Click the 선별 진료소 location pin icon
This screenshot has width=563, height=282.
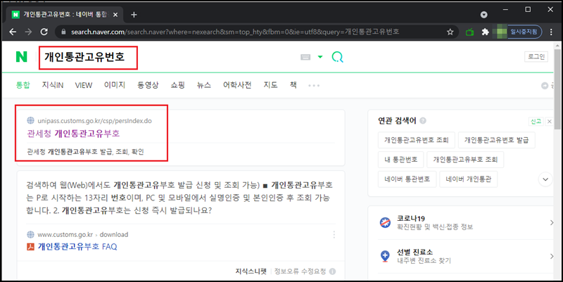pyautogui.click(x=385, y=256)
